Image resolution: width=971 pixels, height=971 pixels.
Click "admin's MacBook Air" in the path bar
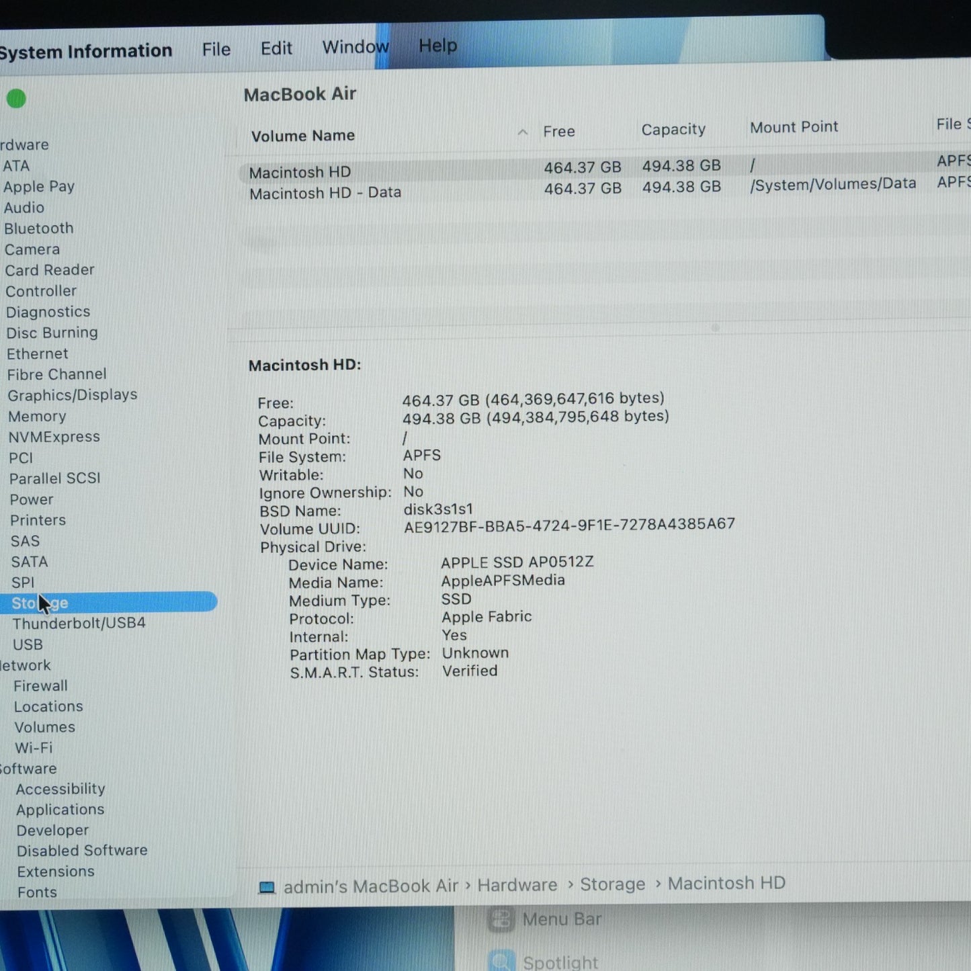(371, 887)
